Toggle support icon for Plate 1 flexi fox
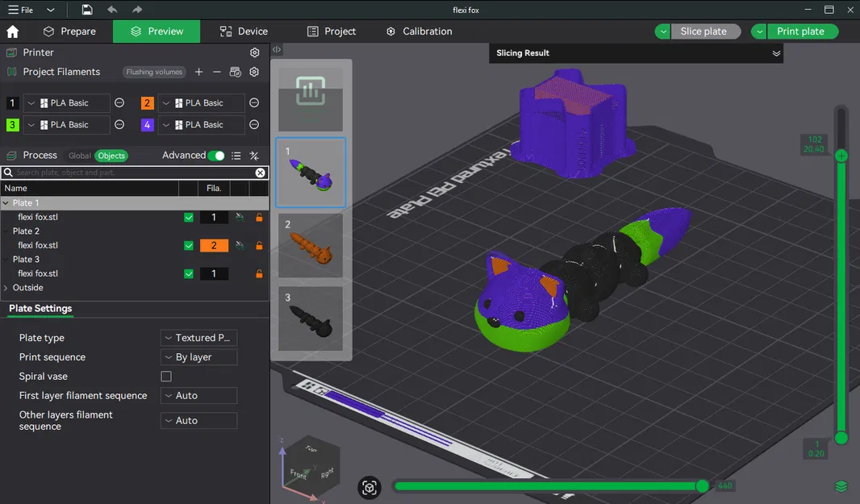Viewport: 860px width, 504px height. (x=240, y=217)
